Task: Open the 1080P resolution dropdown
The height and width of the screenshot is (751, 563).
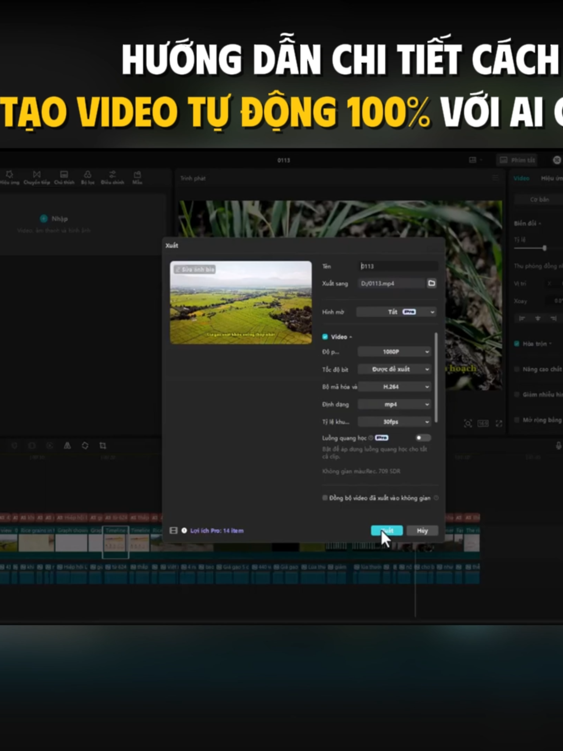Action: (x=394, y=352)
